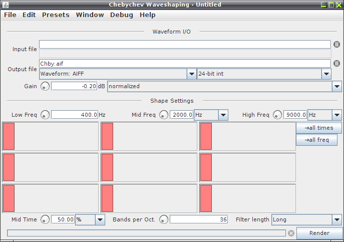The width and height of the screenshot is (344, 242).
Task: Expand the Waveform: AIFF format dropdown
Action: tap(191, 74)
